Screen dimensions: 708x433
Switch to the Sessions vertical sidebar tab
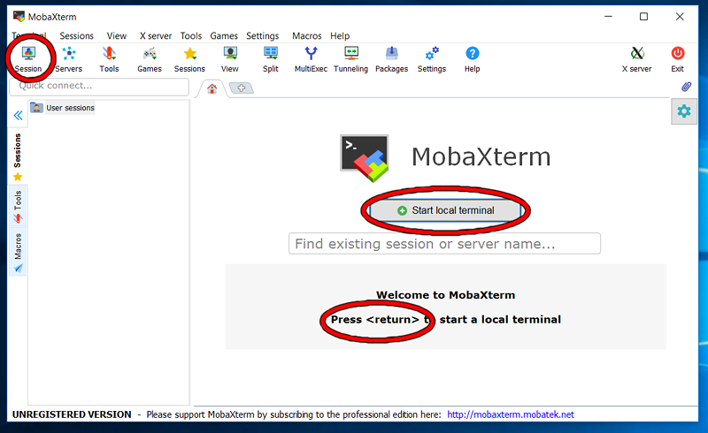[18, 156]
